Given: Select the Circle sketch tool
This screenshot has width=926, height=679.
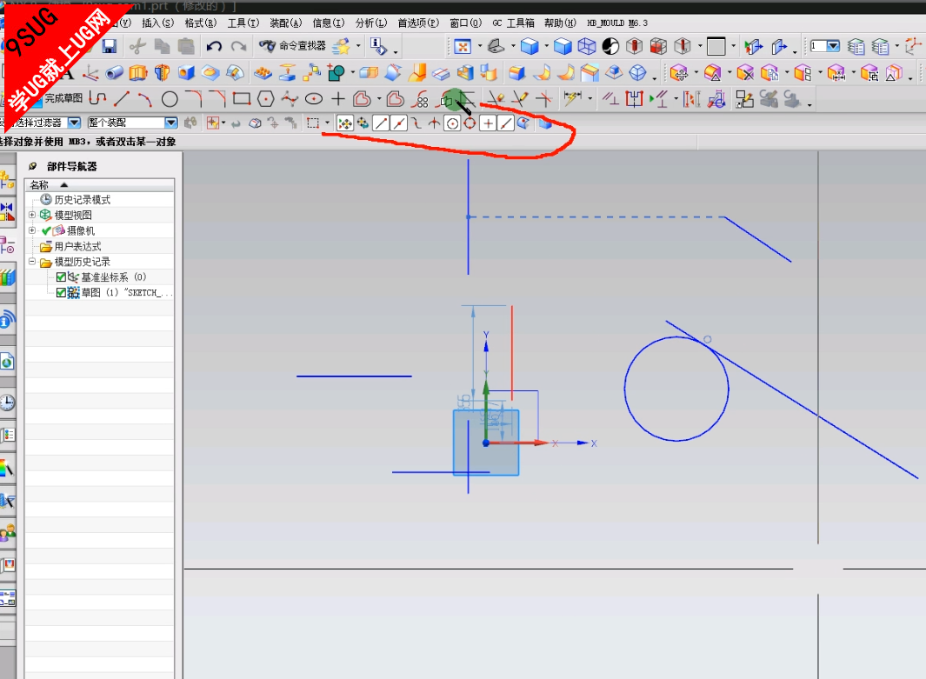Looking at the screenshot, I should tap(170, 98).
